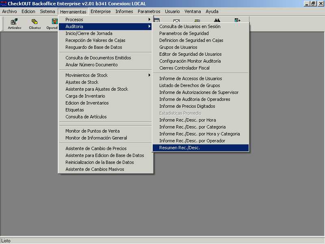
Task: Choose Listado de Derechos de Grupos
Action: pyautogui.click(x=201, y=85)
